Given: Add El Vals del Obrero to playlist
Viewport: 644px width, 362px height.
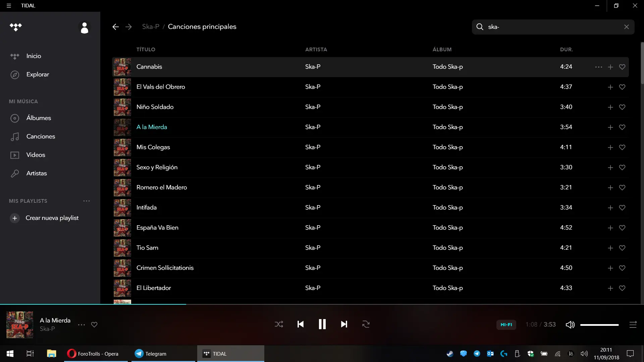Looking at the screenshot, I should tap(610, 87).
